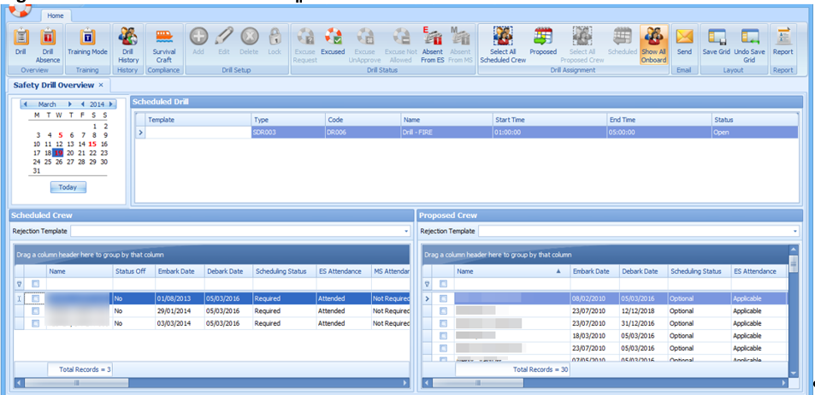Open Drill History
The height and width of the screenshot is (395, 815).
pos(128,44)
